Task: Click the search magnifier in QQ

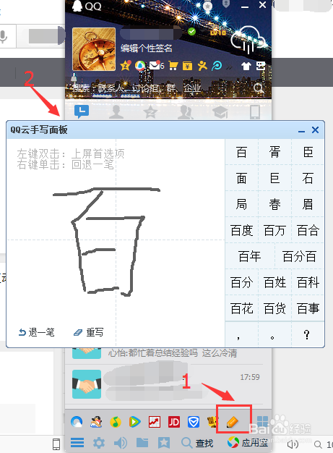Action: click(259, 88)
